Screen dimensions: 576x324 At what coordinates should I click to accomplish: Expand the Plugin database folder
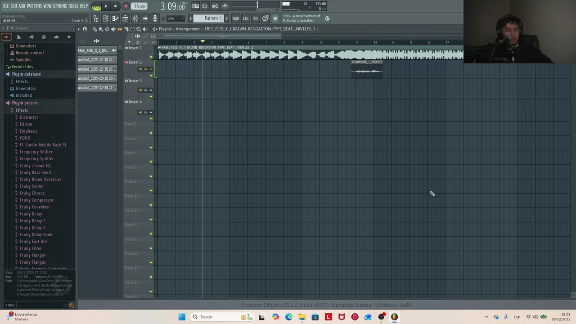point(26,74)
